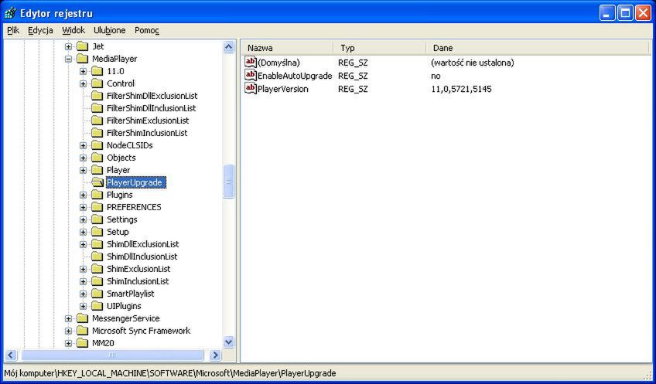Click the ShimDllInclusionList folder icon
The width and height of the screenshot is (656, 384).
[x=97, y=257]
